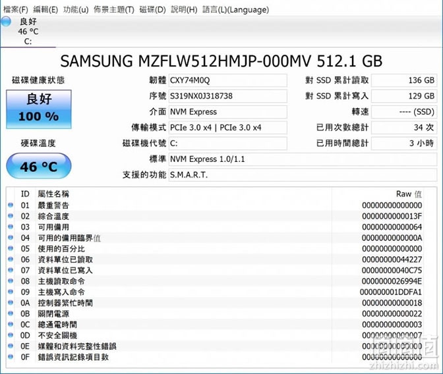This screenshot has height=374, width=443.
Task: Click the blue status orb for drive C:
Action: 6,22
